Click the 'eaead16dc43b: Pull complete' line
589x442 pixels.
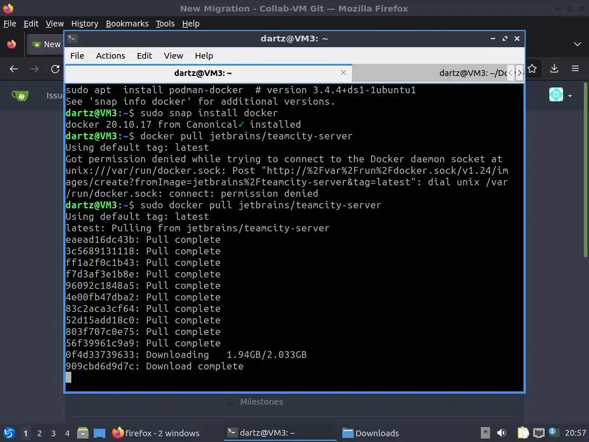[x=143, y=239]
